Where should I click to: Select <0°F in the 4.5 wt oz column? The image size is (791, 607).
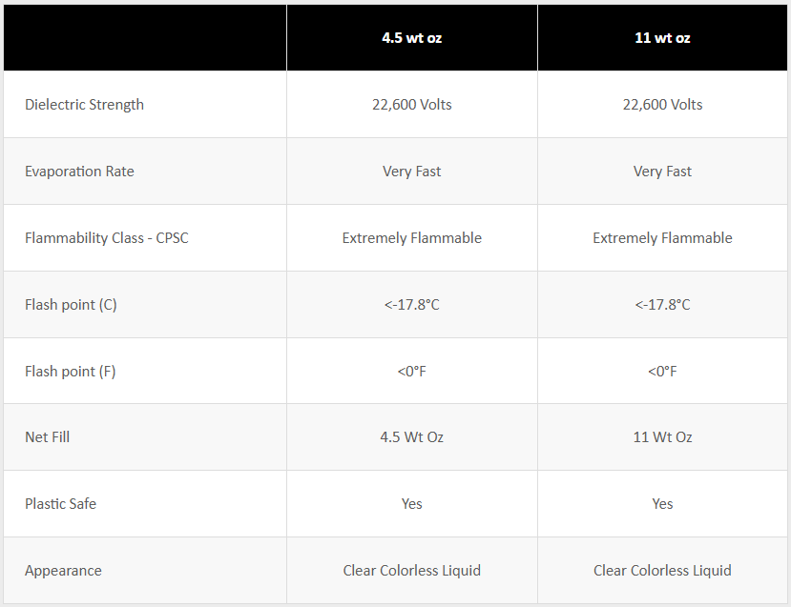(x=411, y=371)
